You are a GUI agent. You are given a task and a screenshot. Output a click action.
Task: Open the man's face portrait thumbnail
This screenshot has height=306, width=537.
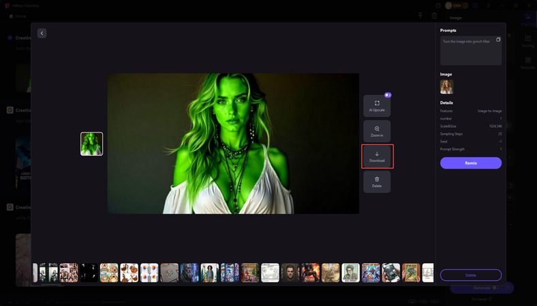click(290, 273)
